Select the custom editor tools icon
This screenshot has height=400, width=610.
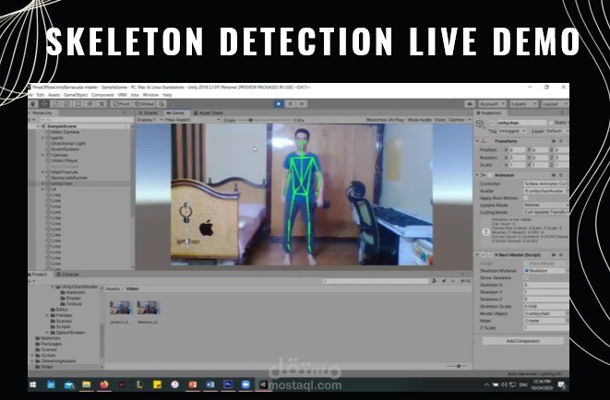[x=102, y=104]
